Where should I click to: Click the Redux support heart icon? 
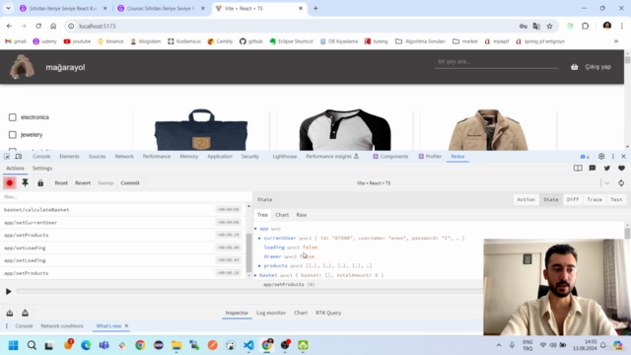621,169
